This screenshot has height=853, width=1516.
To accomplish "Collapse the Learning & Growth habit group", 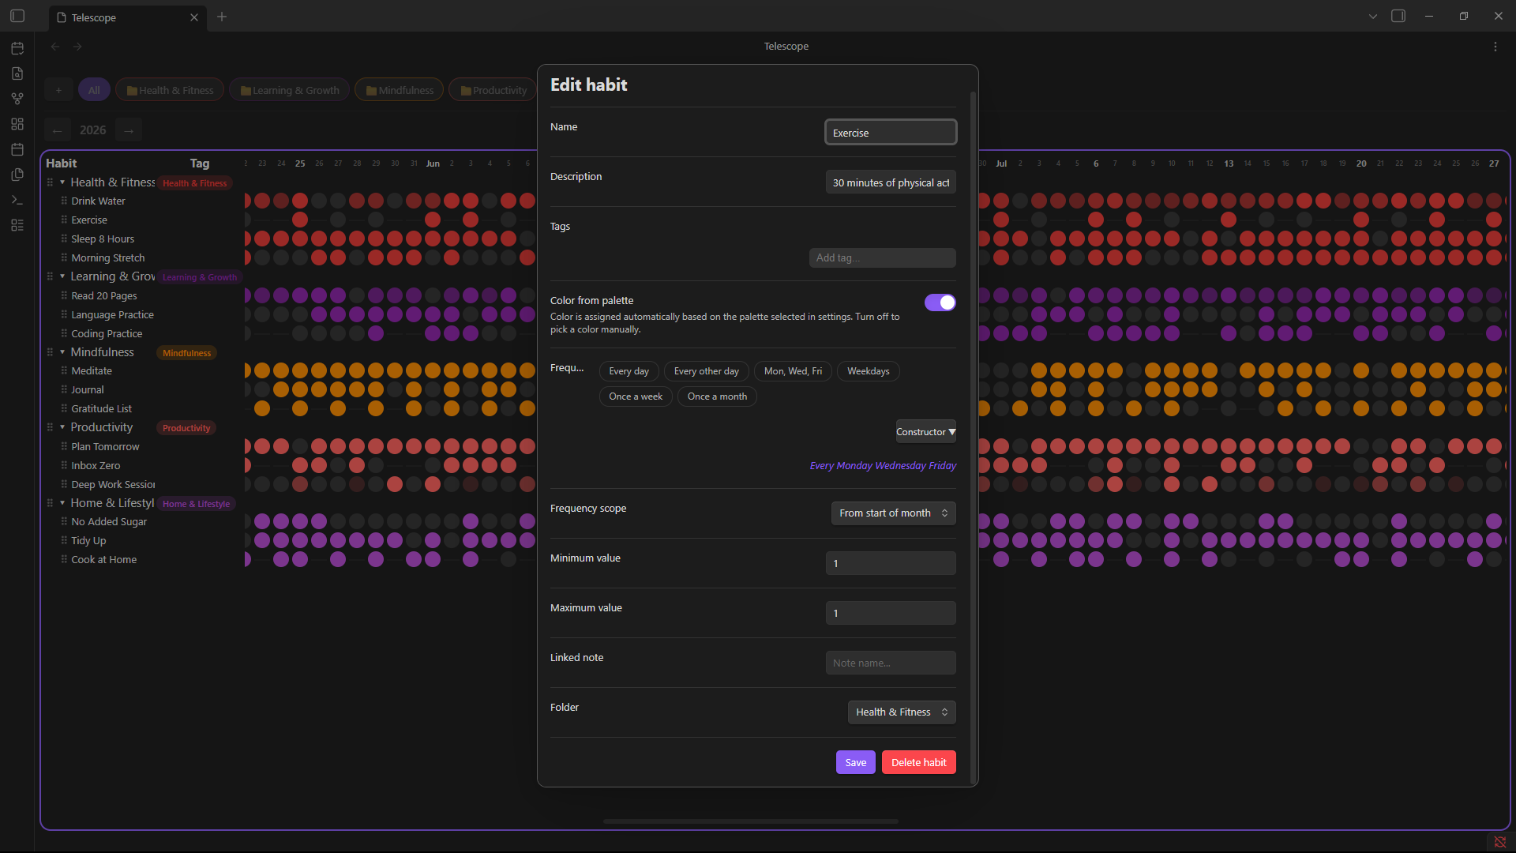I will [62, 276].
